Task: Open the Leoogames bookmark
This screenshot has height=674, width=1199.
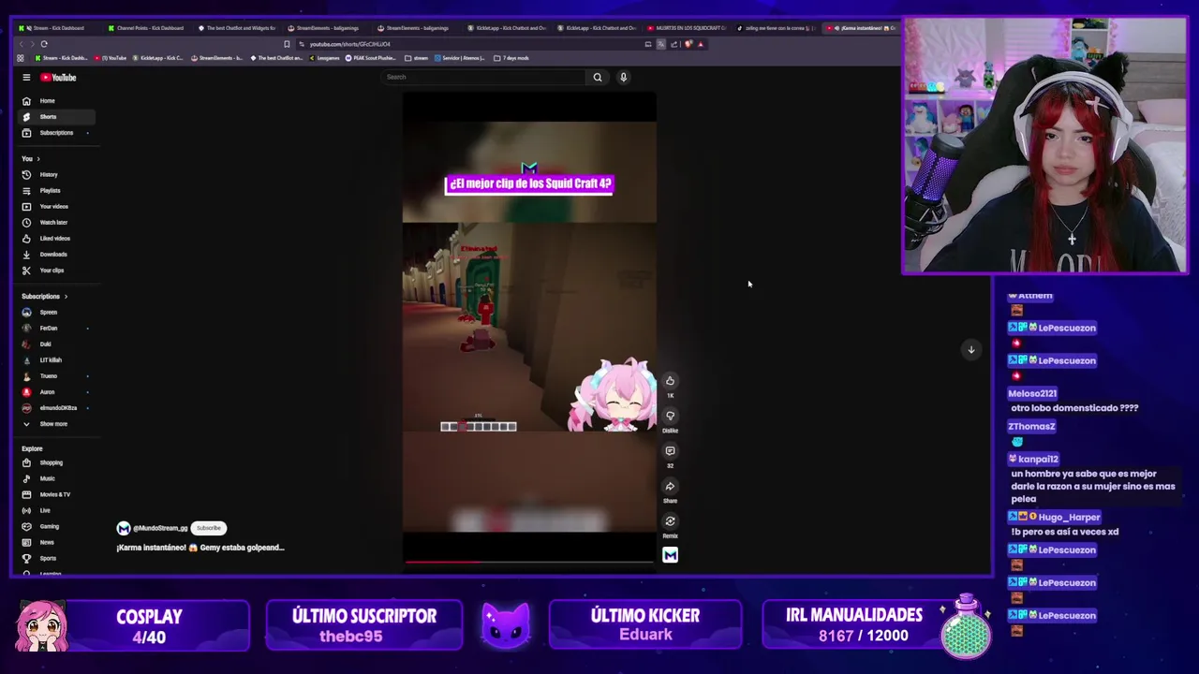Action: (x=323, y=58)
